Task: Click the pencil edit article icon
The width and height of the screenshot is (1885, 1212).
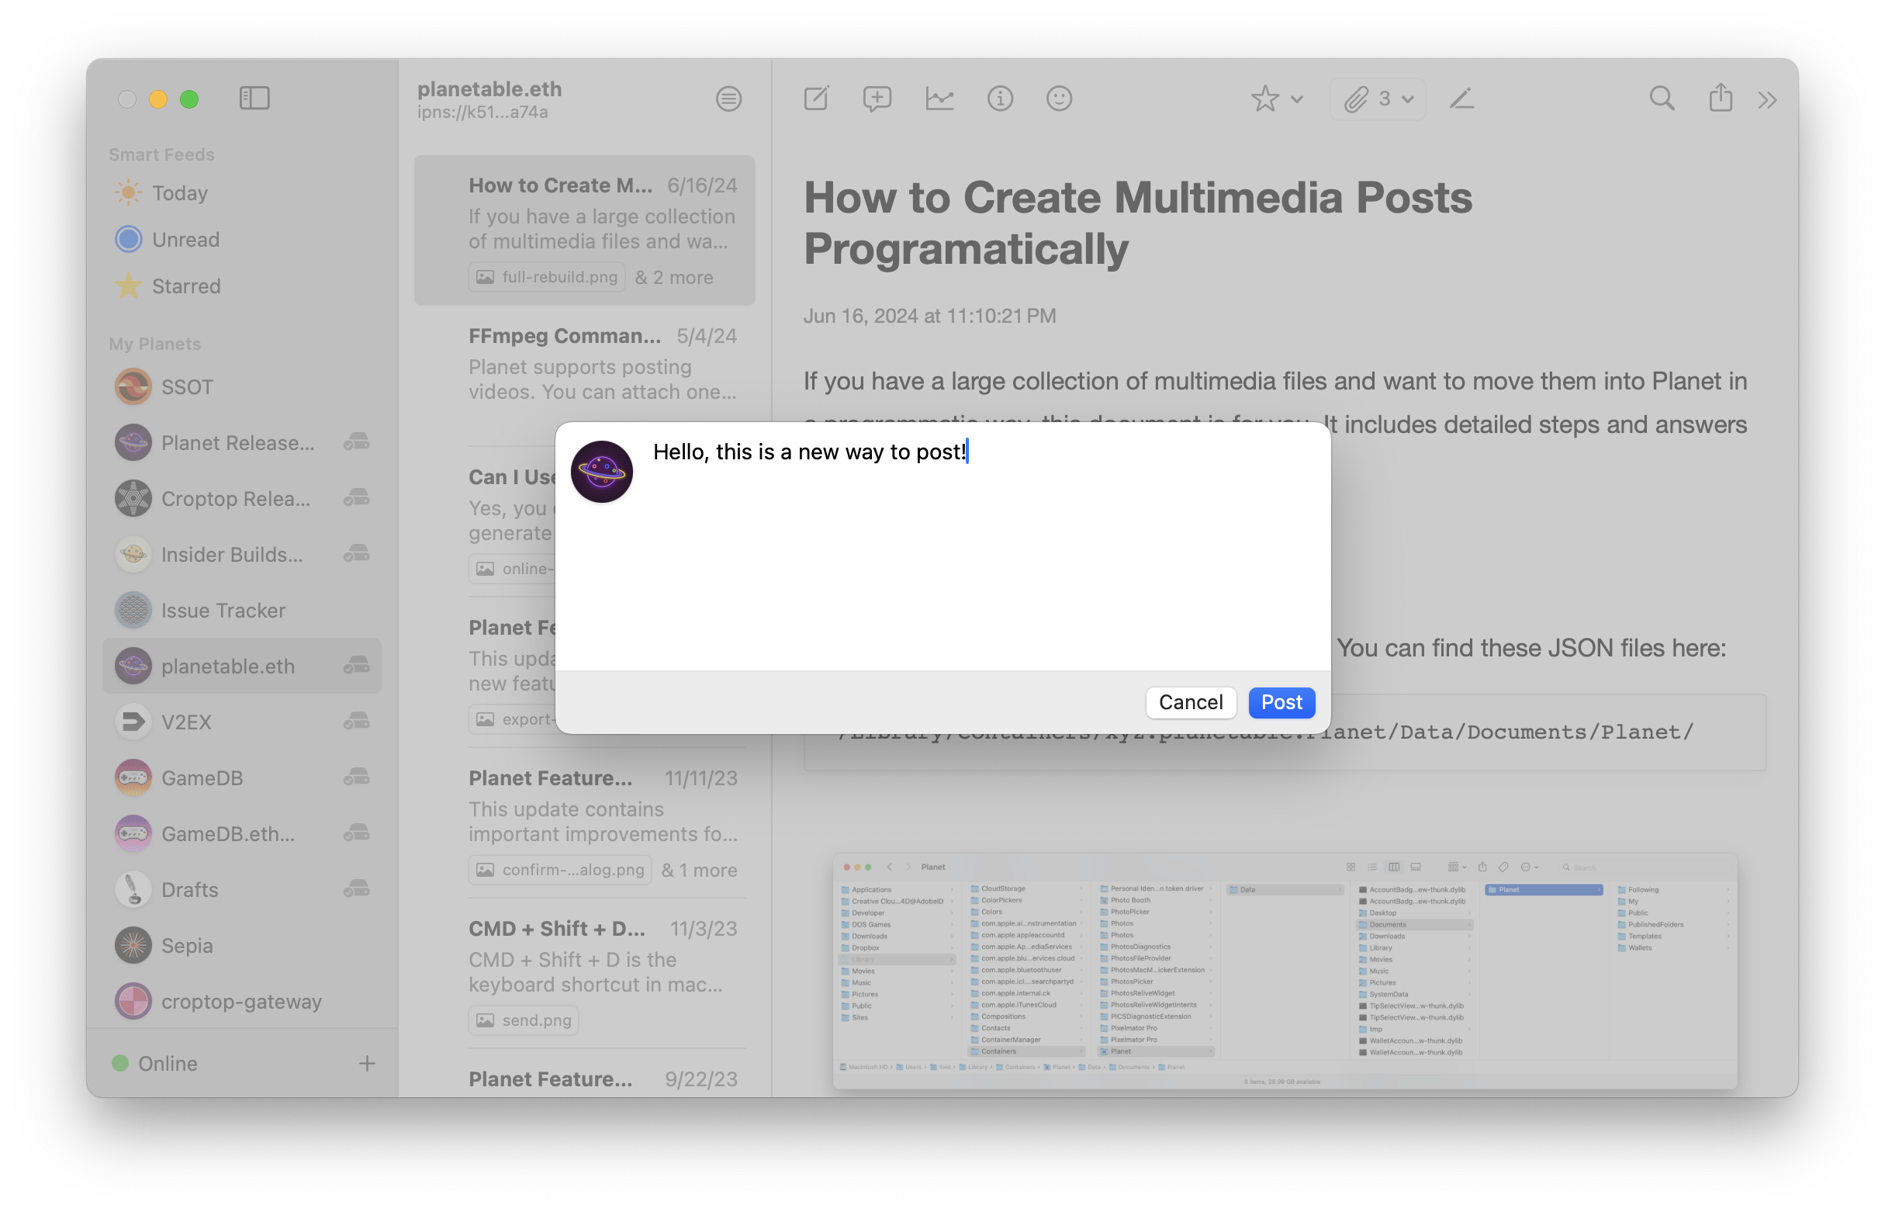Action: 1461,99
